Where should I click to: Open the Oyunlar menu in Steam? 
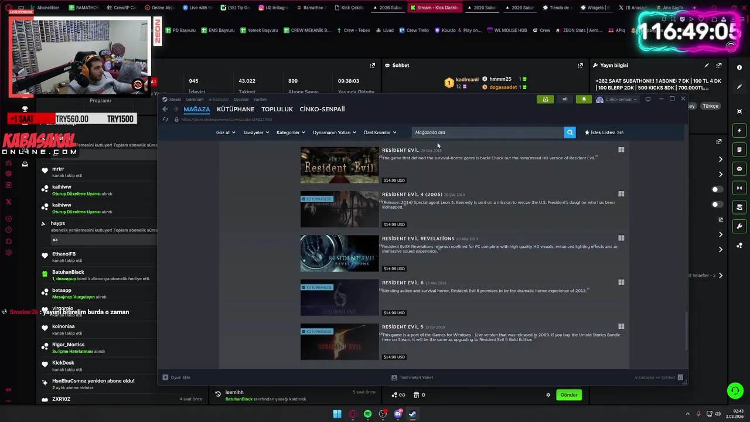pos(241,99)
